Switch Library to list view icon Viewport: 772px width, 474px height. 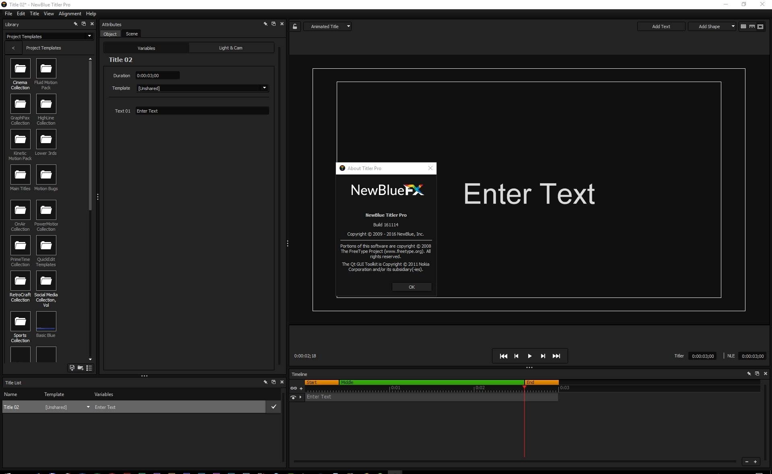pyautogui.click(x=89, y=368)
